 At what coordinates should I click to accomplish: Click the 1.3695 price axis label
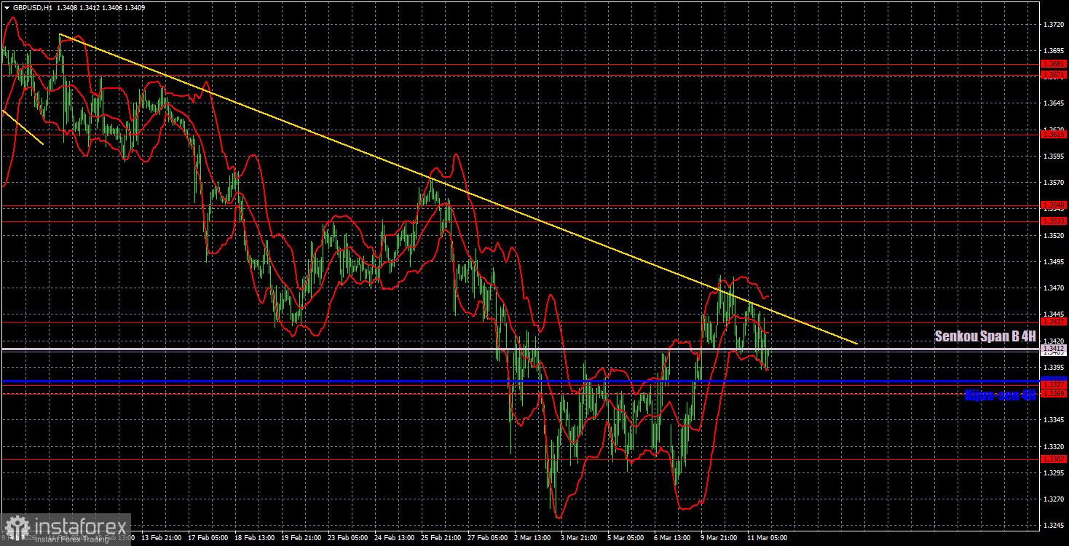1054,50
